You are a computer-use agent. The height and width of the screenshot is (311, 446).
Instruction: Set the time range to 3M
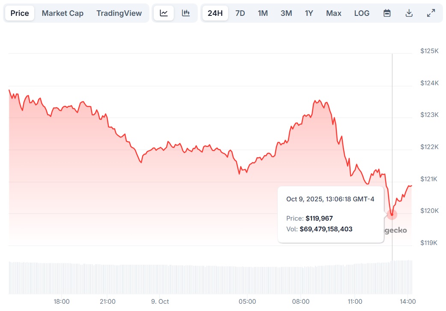tap(286, 13)
